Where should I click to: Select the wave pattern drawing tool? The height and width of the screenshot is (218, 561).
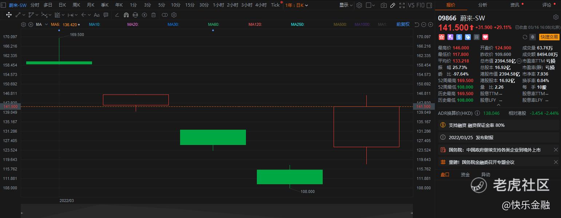[x=44, y=15]
